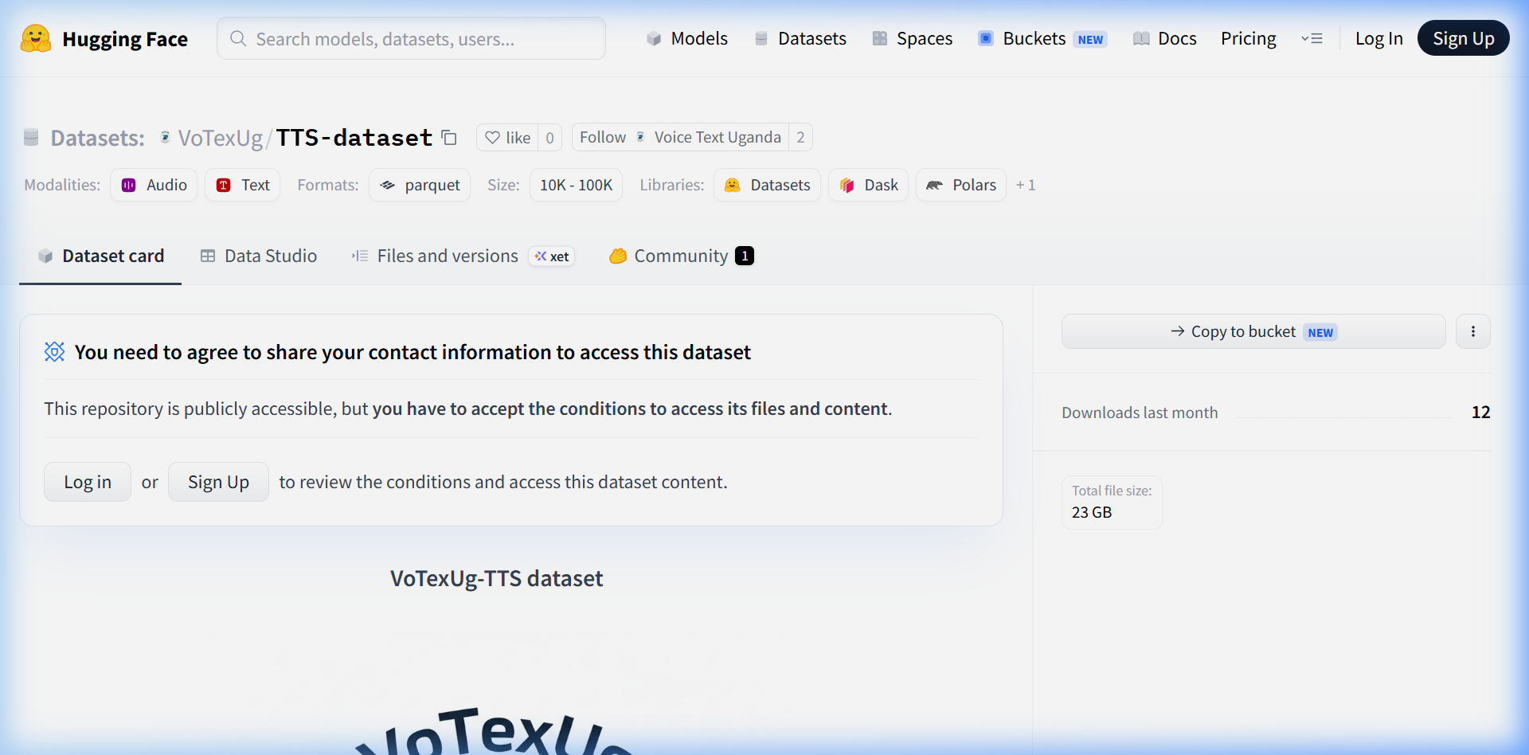1529x755 pixels.
Task: Click the Dask library icon
Action: (847, 186)
